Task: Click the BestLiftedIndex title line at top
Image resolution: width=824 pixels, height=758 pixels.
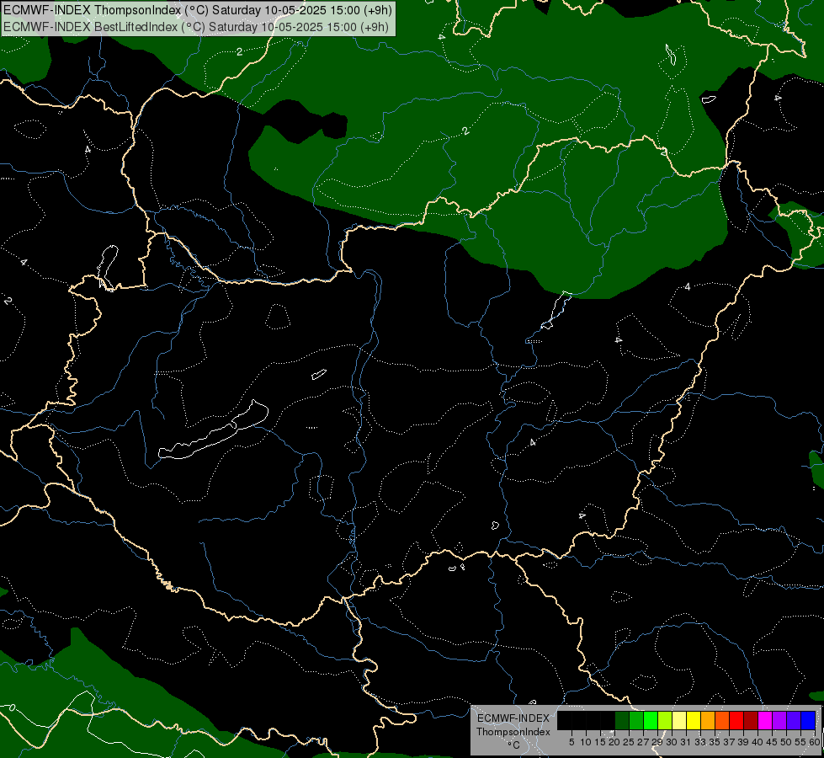Action: (x=196, y=27)
